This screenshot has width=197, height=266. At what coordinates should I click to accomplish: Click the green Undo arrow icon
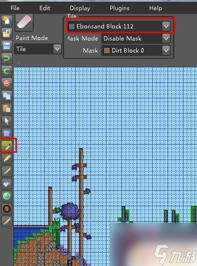tap(7, 58)
